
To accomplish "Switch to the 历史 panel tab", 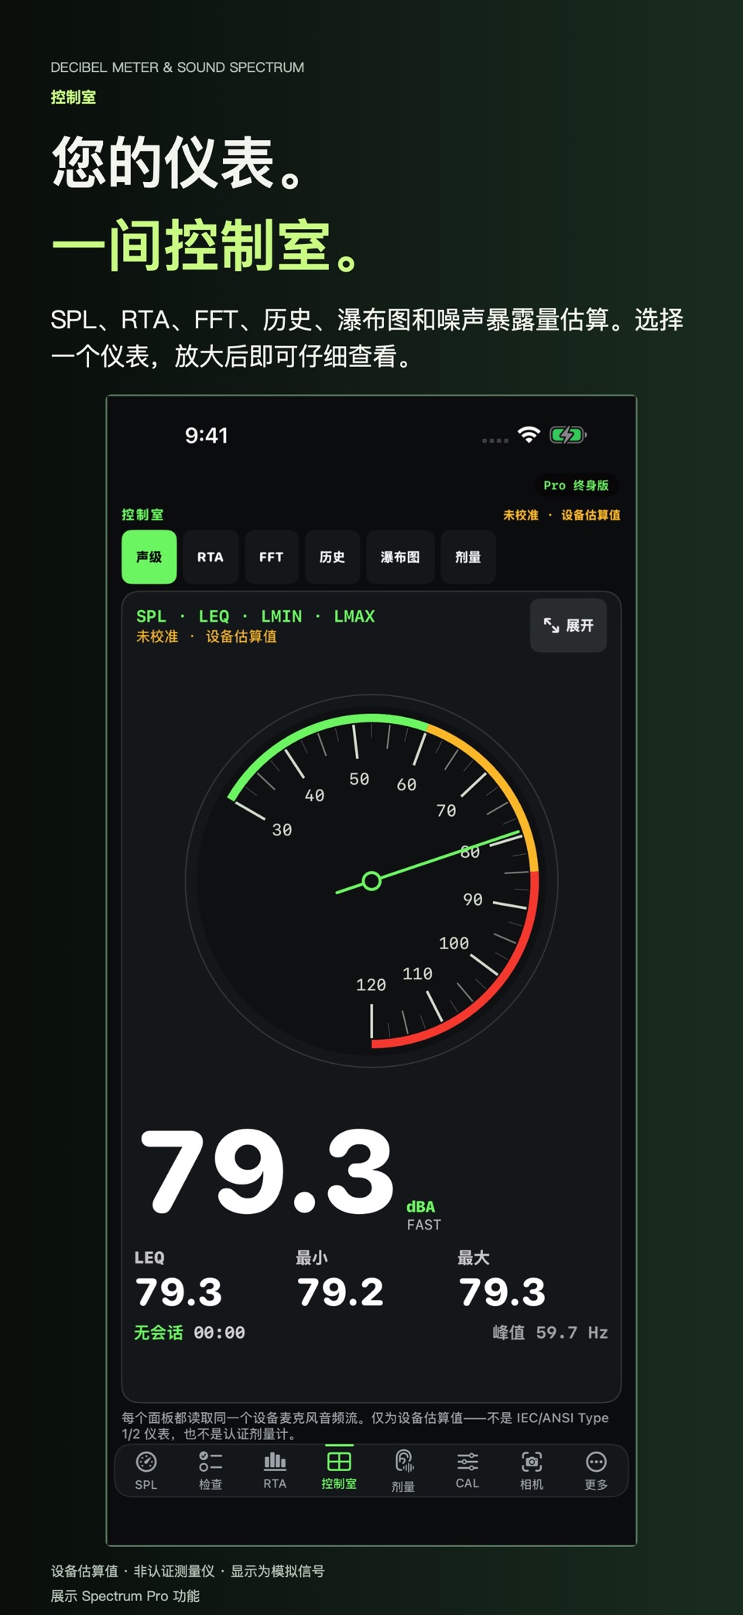I will pos(333,557).
